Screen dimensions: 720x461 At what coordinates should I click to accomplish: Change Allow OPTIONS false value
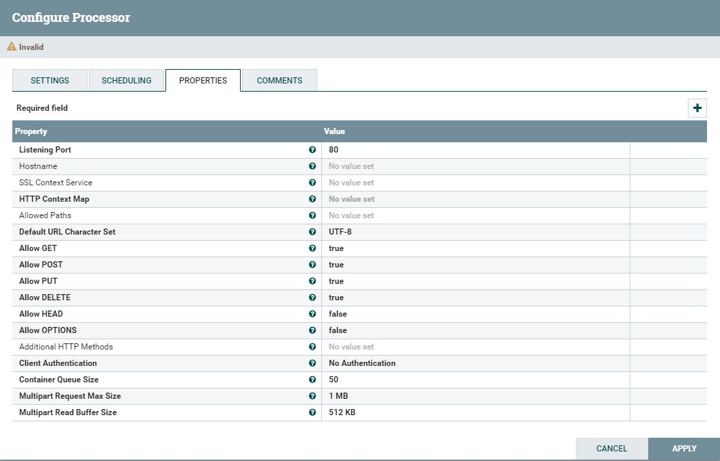[476, 330]
